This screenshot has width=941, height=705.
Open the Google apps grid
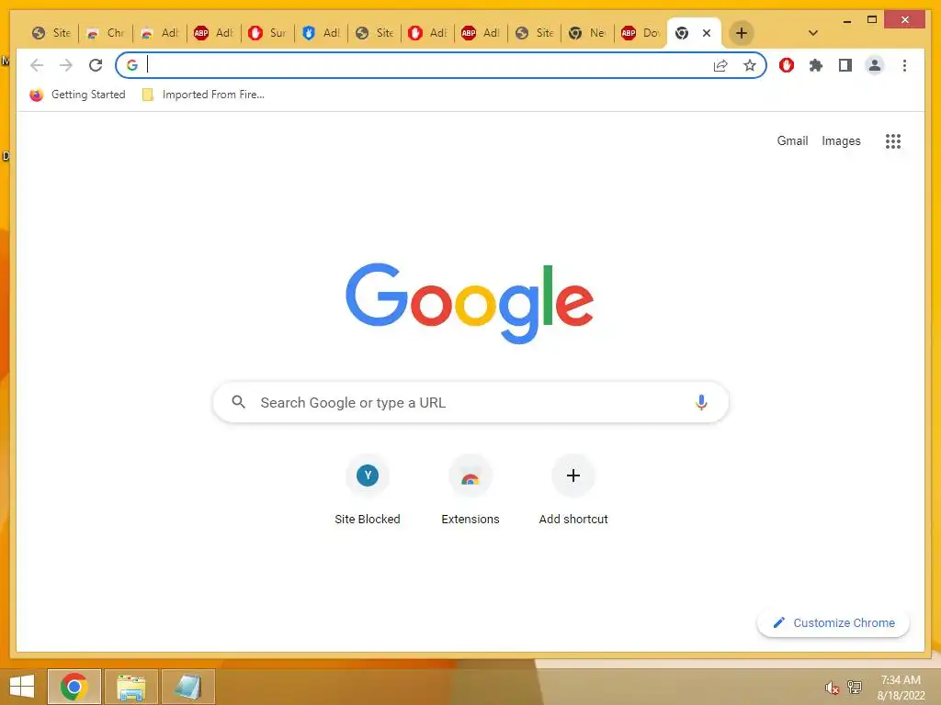(893, 140)
